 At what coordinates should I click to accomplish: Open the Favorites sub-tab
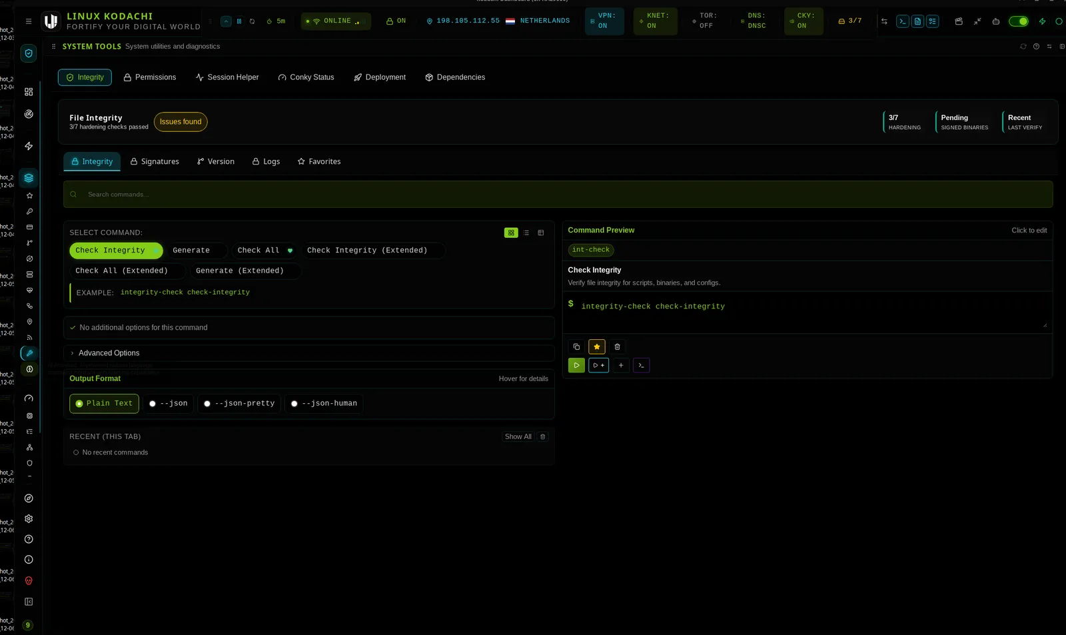point(319,162)
